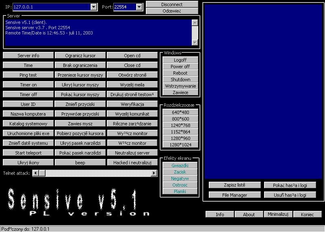Choose Shutdown in the Windows group
Viewport: 325px width, 232px height.
(x=180, y=79)
